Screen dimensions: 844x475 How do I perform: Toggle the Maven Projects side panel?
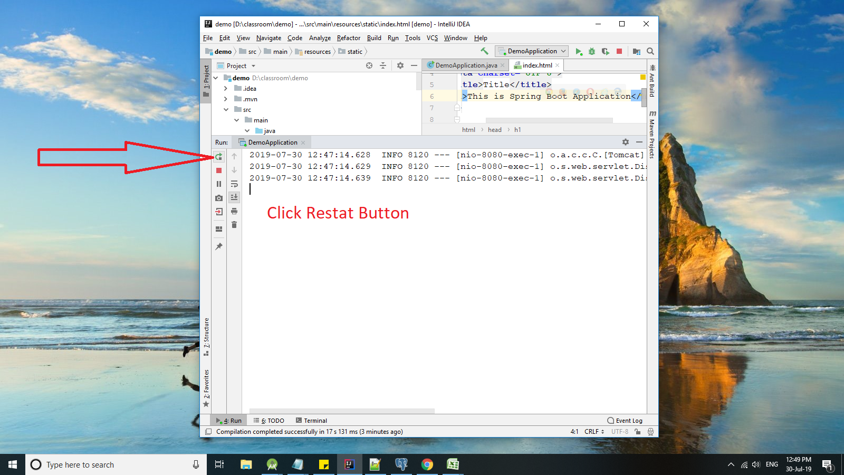(653, 135)
